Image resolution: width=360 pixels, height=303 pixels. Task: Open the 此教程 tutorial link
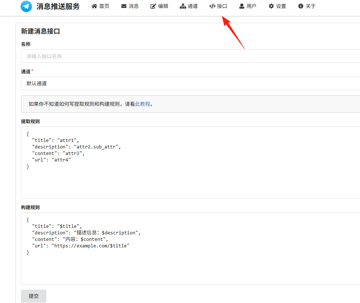(x=143, y=104)
